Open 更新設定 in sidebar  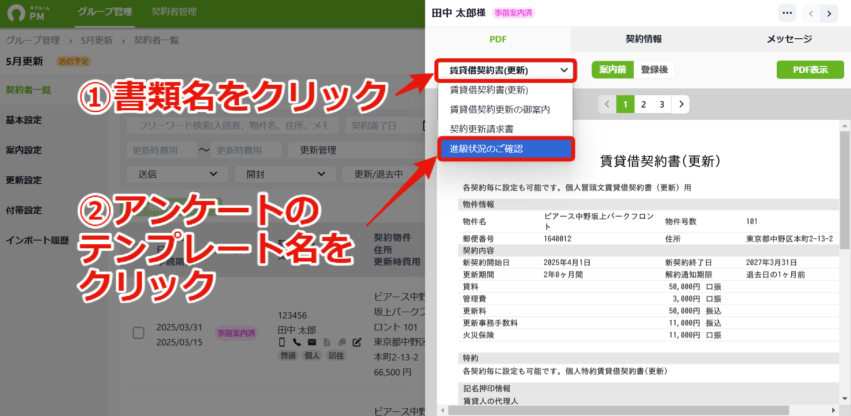[x=24, y=180]
